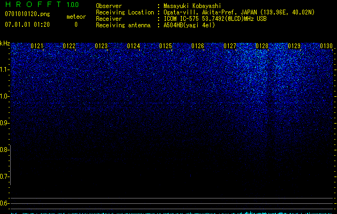The width and height of the screenshot is (337, 214).
Task: Click the Ogata-vill. Akita-Pref. JAPAN location text
Action: [x=239, y=12]
